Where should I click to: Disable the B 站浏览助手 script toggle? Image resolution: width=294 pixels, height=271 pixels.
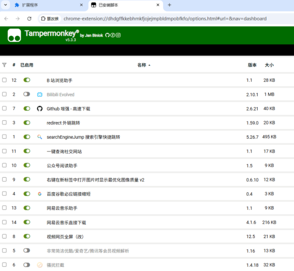click(x=27, y=80)
